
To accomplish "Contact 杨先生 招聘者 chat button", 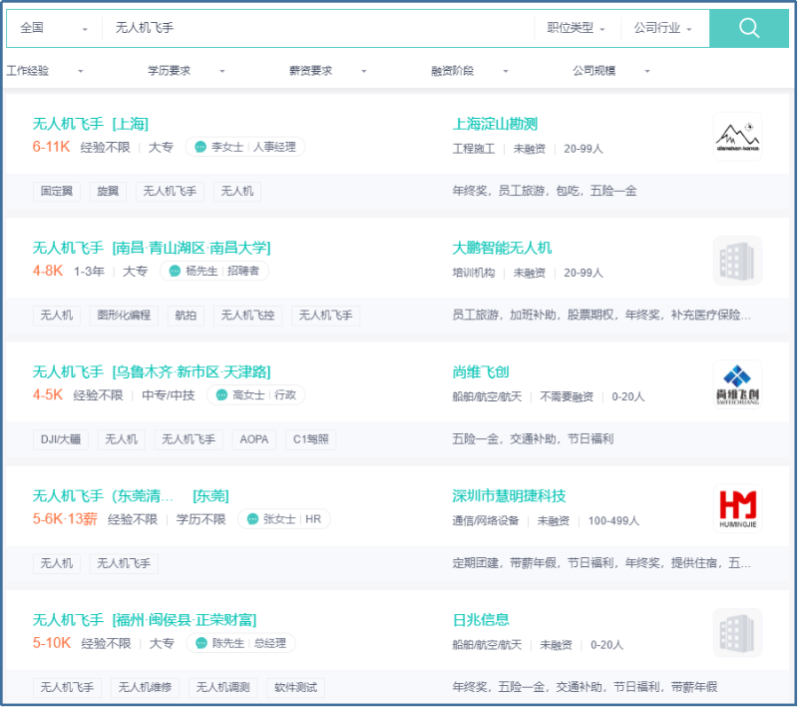I will click(214, 271).
